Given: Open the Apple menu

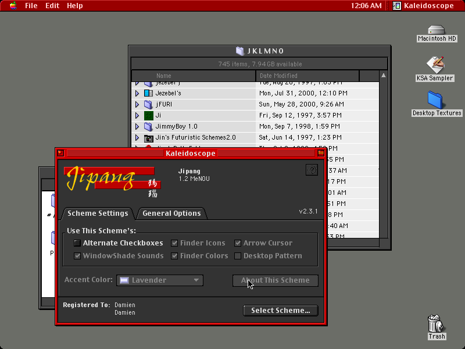Looking at the screenshot, I should (13, 6).
